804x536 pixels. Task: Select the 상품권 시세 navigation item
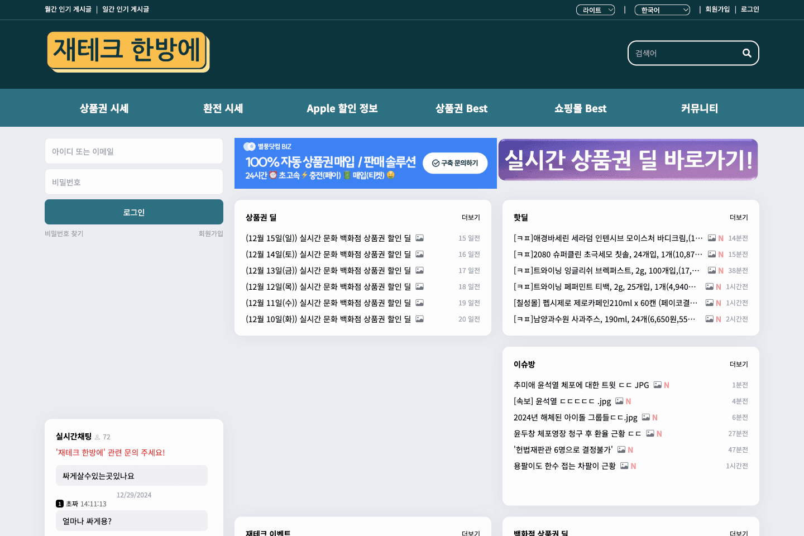104,108
